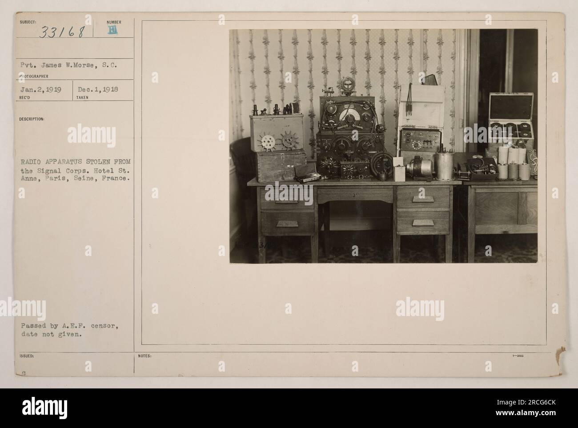Click the "PHOTOGRAPHER" field label
578x428 pixels.
pyautogui.click(x=33, y=76)
